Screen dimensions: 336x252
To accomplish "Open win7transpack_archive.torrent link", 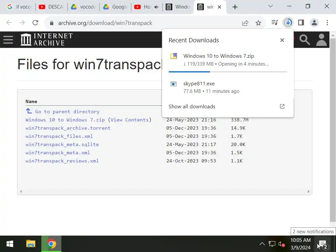I will click(x=68, y=128).
